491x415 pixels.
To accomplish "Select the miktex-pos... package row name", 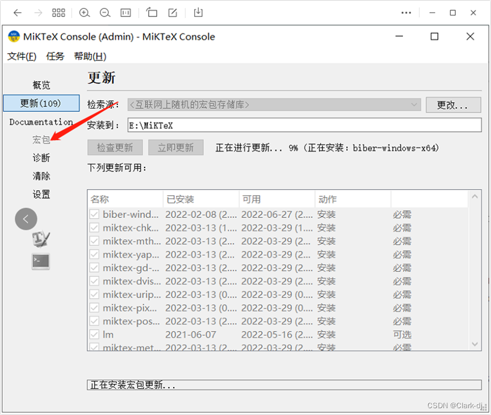I will [x=131, y=321].
